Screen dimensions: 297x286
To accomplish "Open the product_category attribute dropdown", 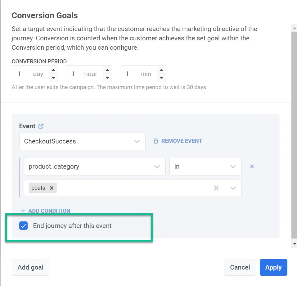I will coord(157,166).
